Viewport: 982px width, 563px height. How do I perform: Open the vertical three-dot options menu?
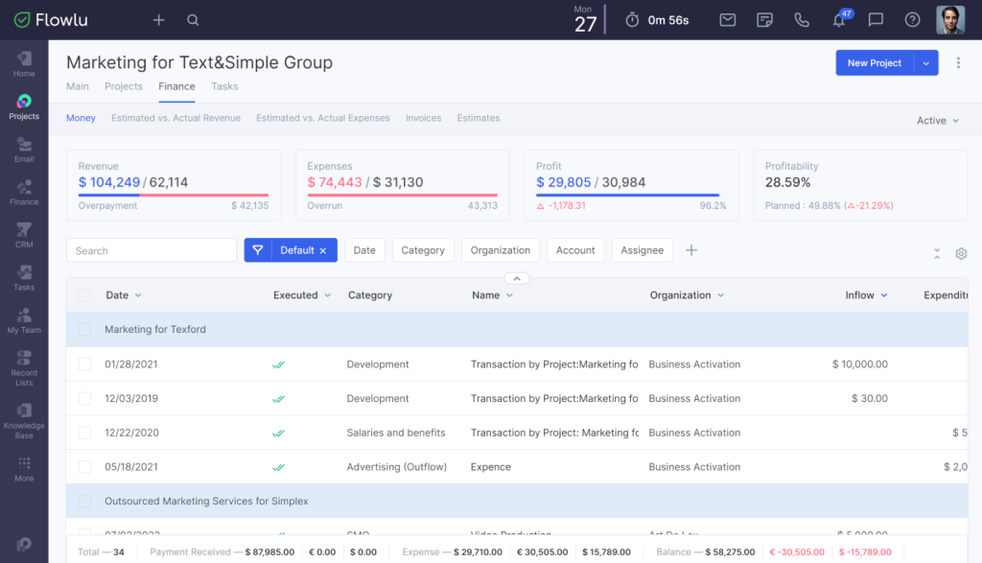pos(958,62)
